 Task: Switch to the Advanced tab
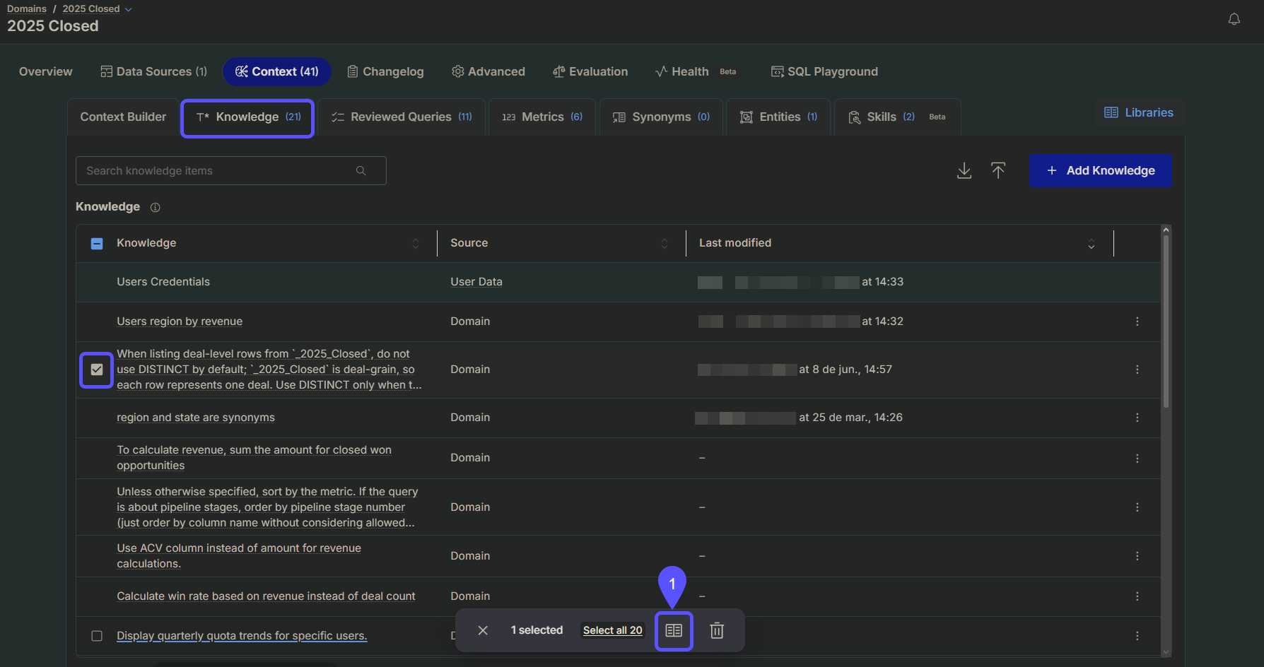click(x=488, y=71)
